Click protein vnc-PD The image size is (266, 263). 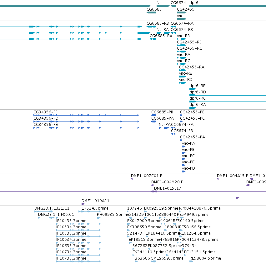(188, 168)
